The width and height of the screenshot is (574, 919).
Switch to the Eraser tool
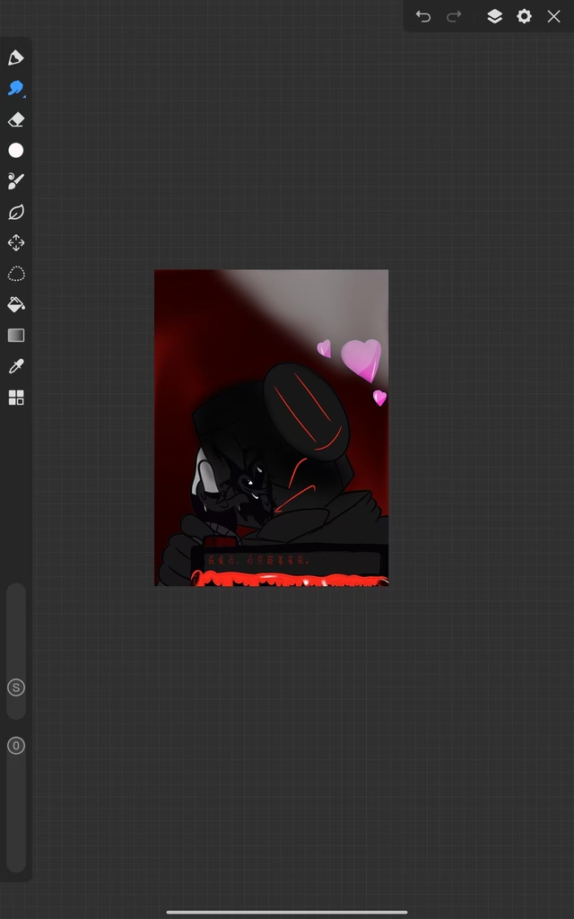click(x=16, y=119)
